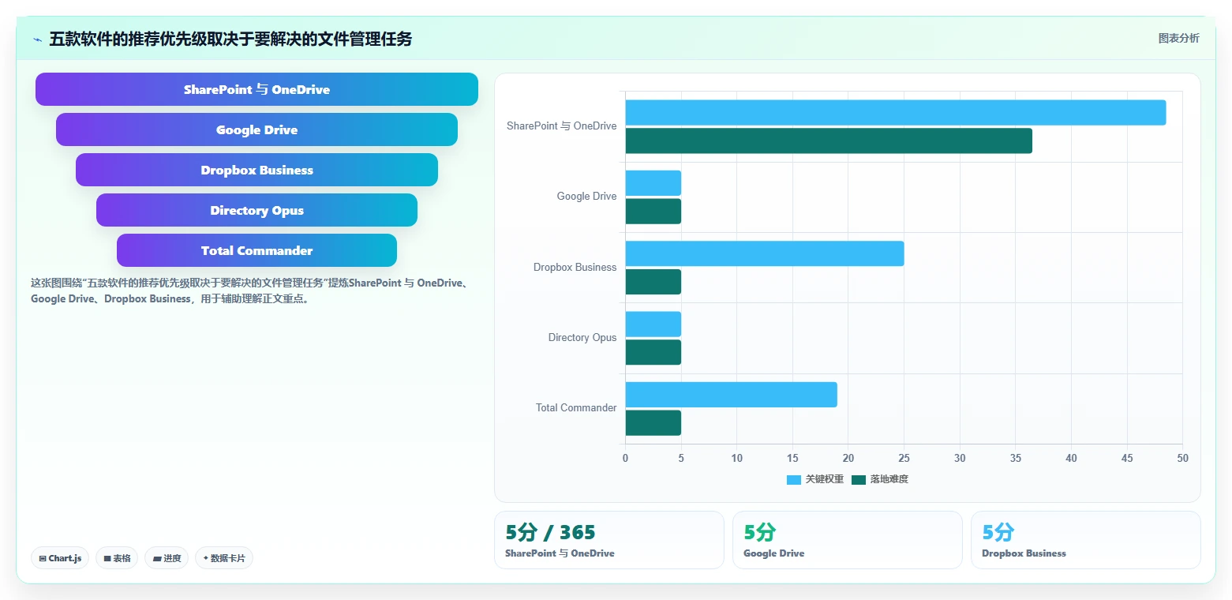Screen dimensions: 1232x600
Task: Click the 进度 tag chip
Action: coord(167,558)
